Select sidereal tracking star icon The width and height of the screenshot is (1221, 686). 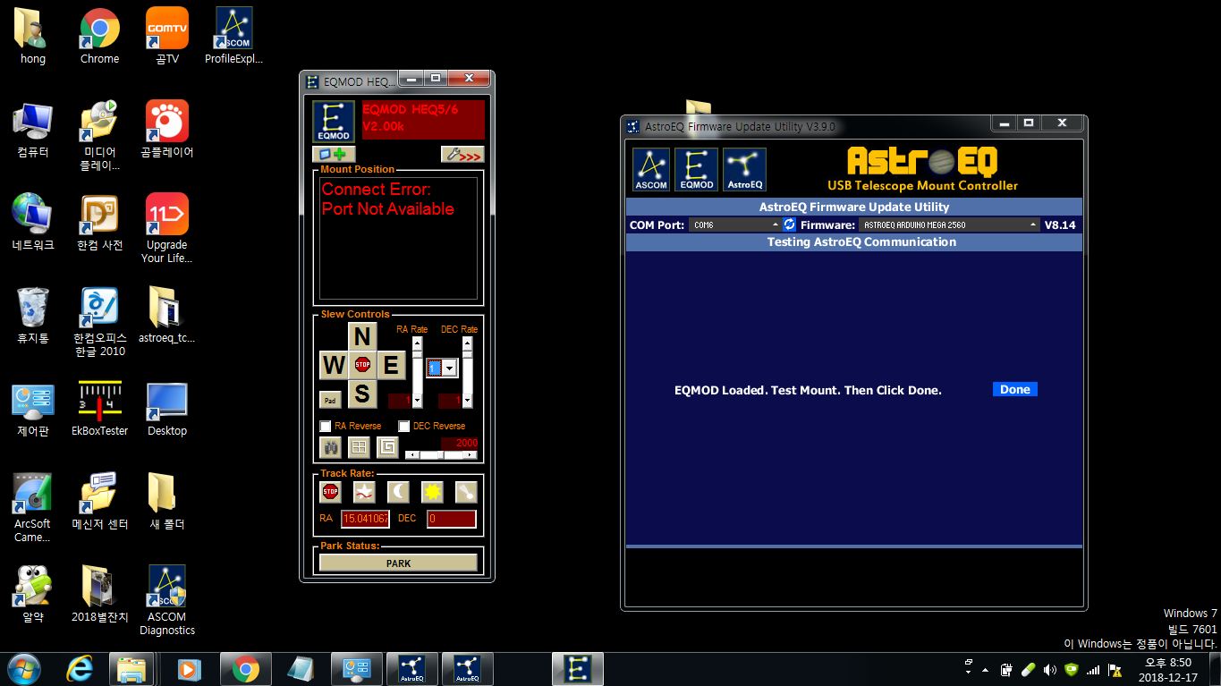coord(364,491)
